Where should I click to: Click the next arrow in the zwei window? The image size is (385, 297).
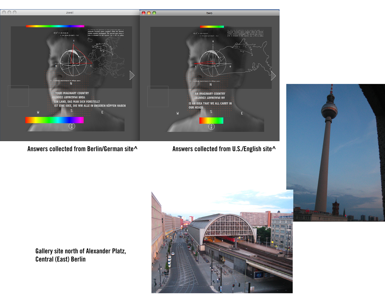tap(132, 75)
